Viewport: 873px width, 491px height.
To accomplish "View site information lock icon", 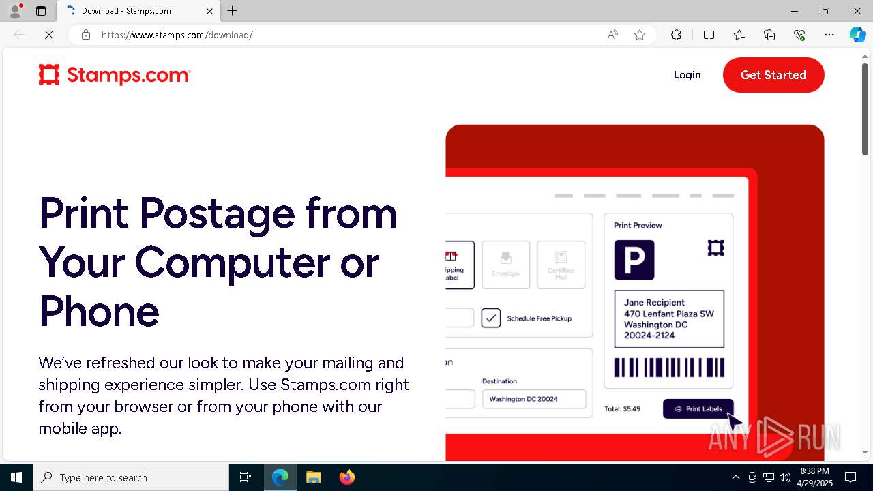I will [x=86, y=35].
